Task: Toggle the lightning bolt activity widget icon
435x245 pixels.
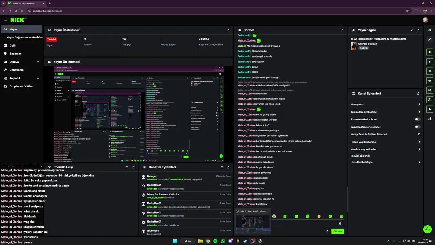Action: click(x=430, y=62)
